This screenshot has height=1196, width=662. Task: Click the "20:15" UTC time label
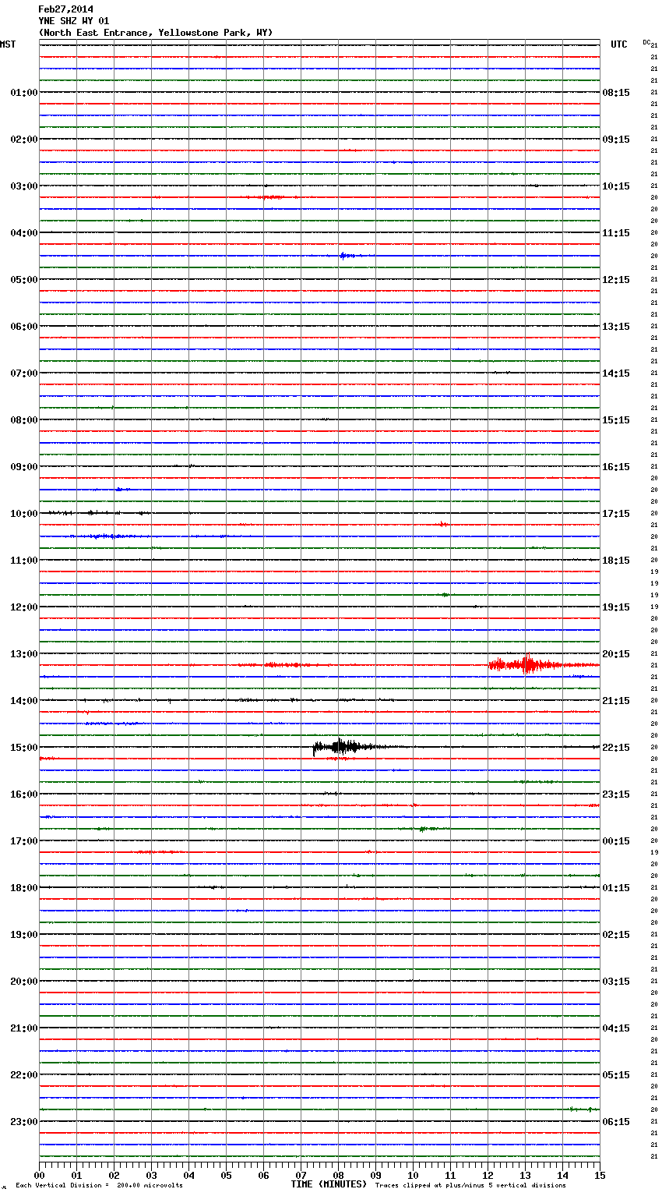pos(616,654)
